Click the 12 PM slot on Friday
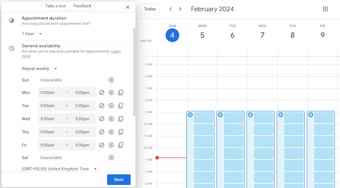 pos(323,154)
